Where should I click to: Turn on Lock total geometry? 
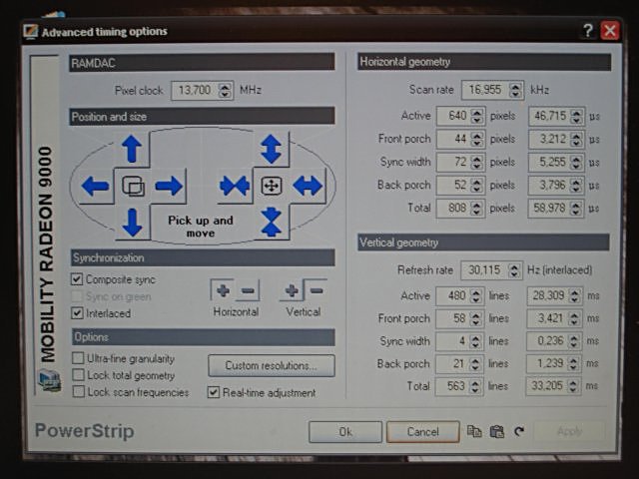[78, 375]
